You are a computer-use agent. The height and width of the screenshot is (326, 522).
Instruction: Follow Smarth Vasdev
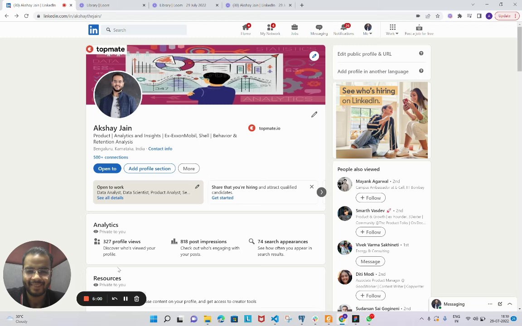[371, 232]
